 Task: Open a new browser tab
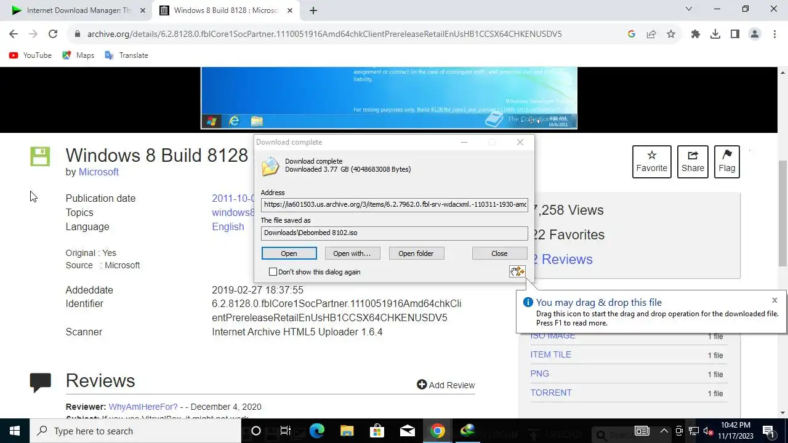click(x=313, y=10)
